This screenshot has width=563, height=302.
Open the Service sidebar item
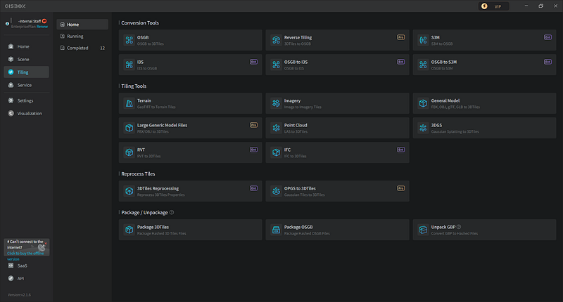(x=27, y=85)
